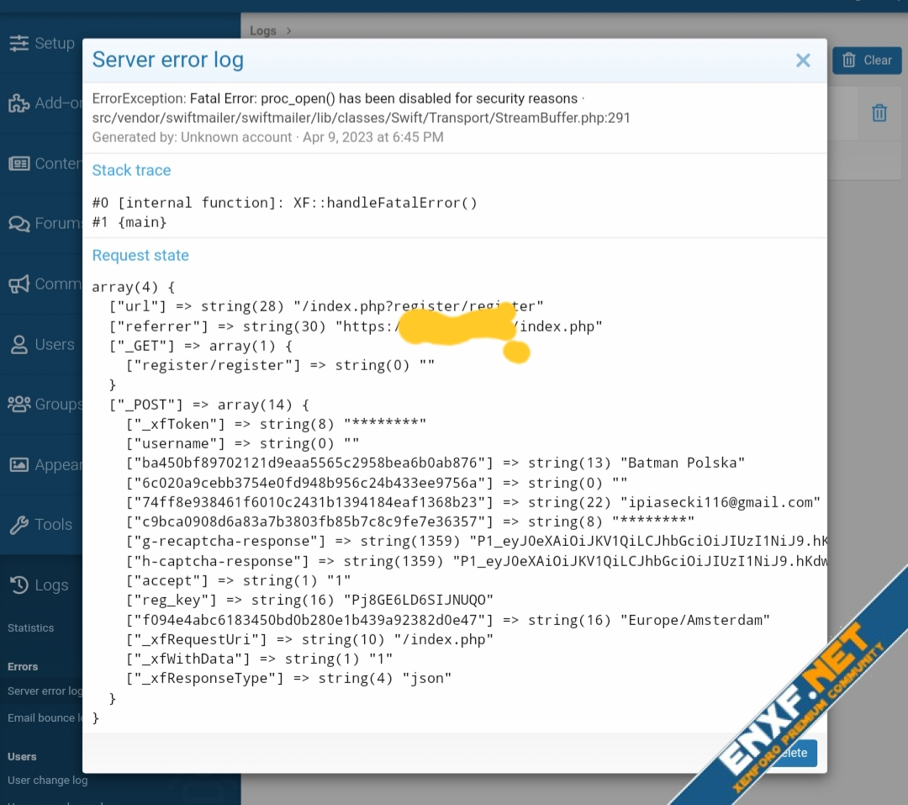Open Server error log in sidebar
The height and width of the screenshot is (805, 908).
pyautogui.click(x=44, y=691)
